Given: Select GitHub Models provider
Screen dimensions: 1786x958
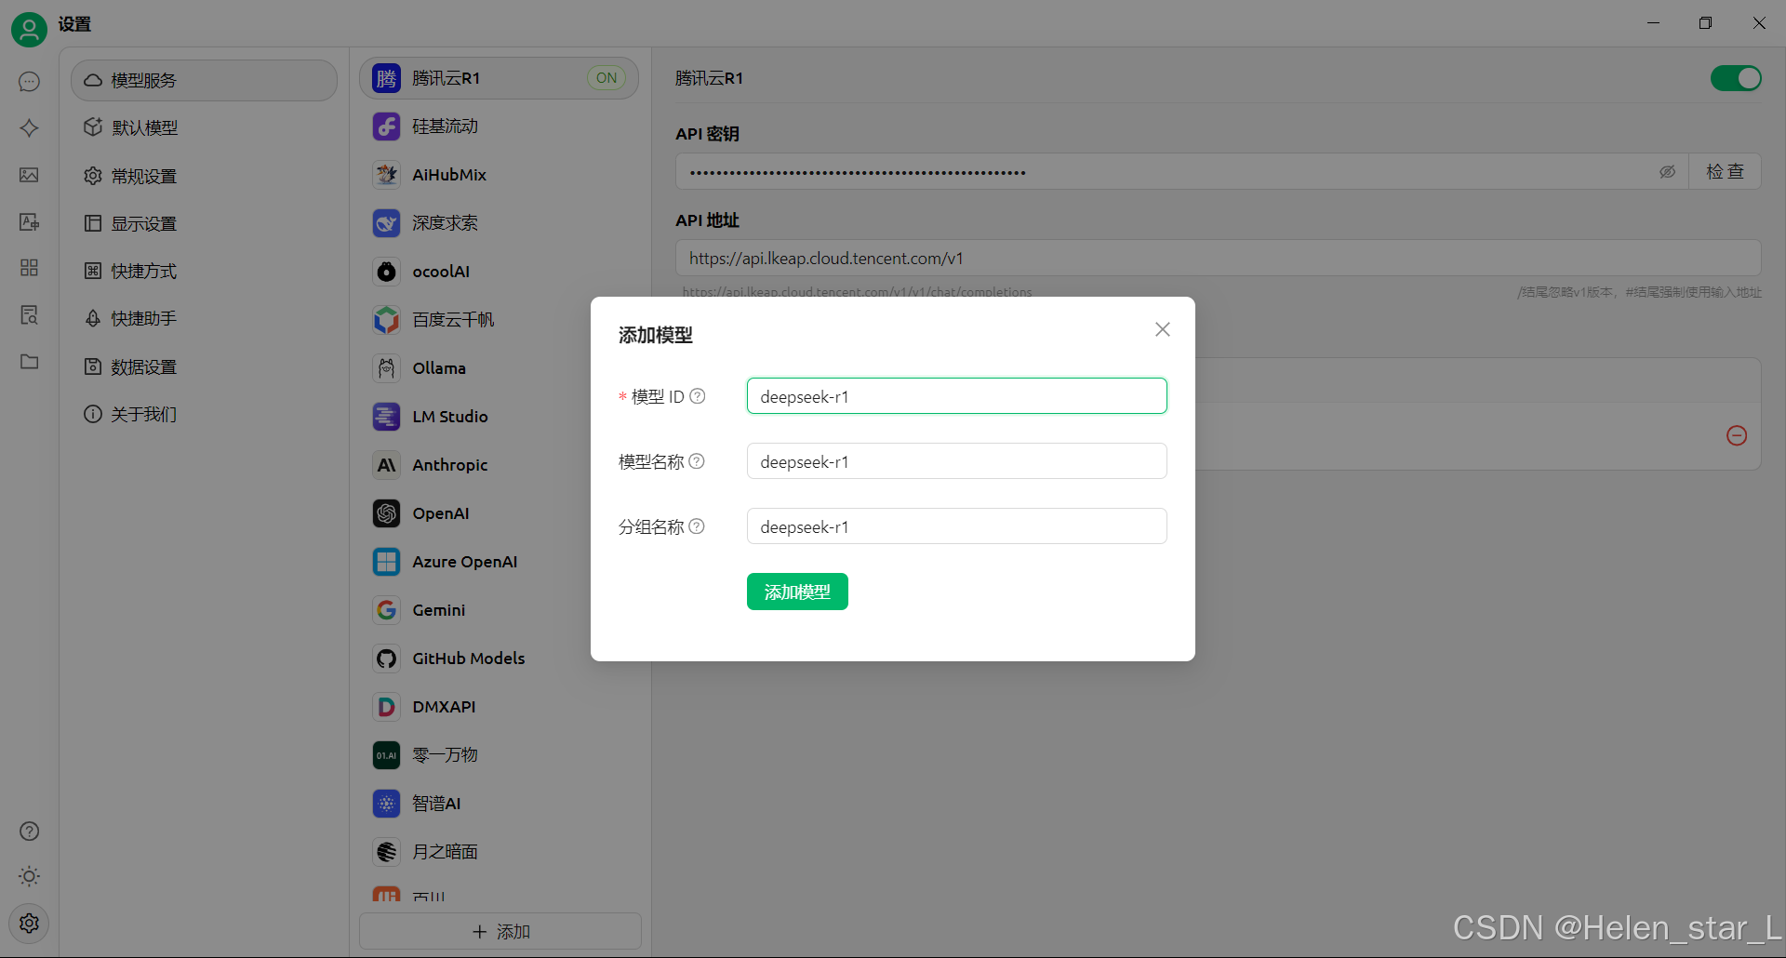Looking at the screenshot, I should pyautogui.click(x=475, y=659).
